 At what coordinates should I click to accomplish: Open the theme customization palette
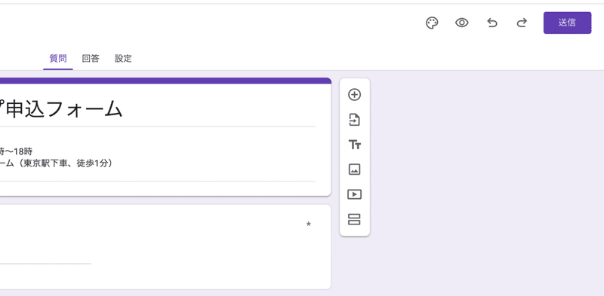pyautogui.click(x=432, y=23)
